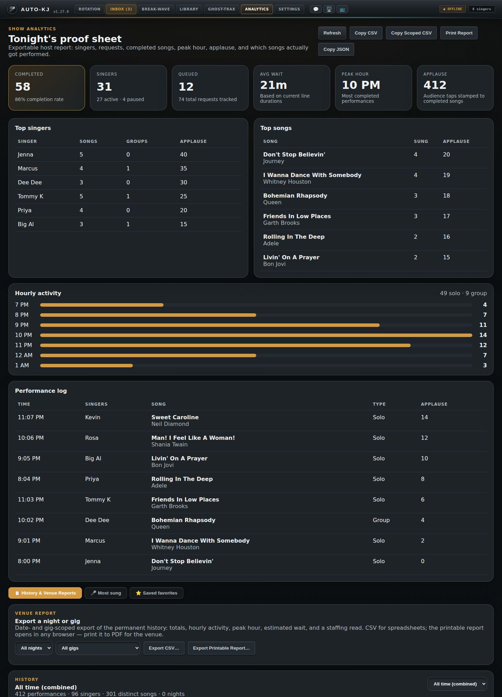Select the History & Venue Reports tab

pyautogui.click(x=45, y=593)
